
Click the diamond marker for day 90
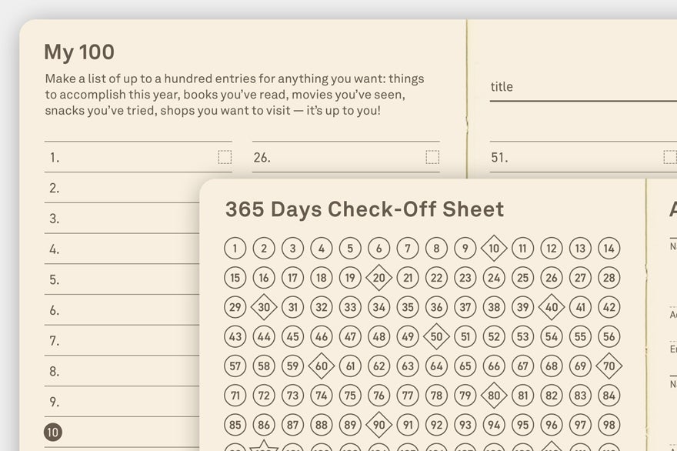(x=379, y=425)
